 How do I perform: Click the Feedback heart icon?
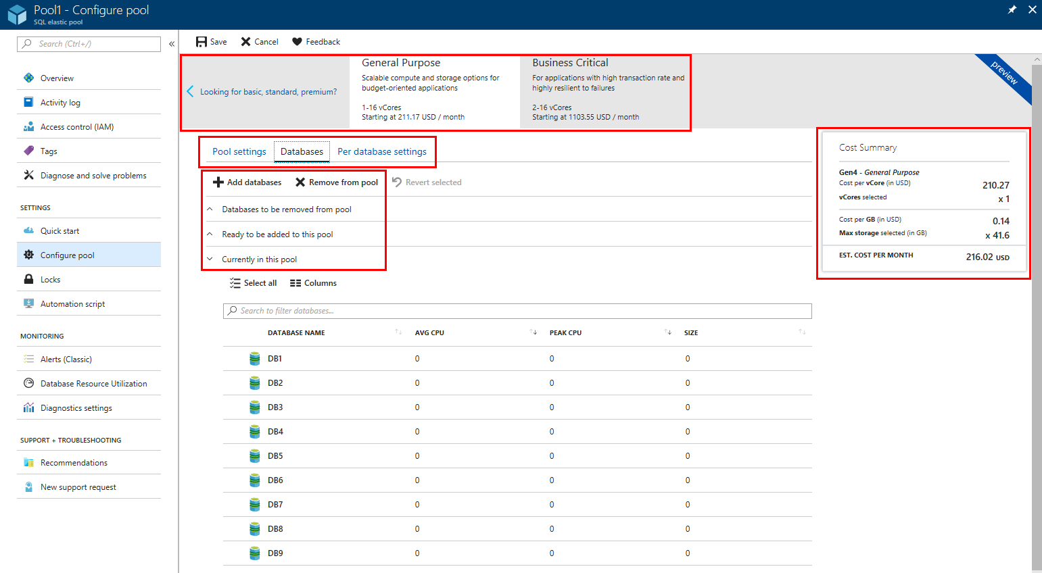click(297, 42)
